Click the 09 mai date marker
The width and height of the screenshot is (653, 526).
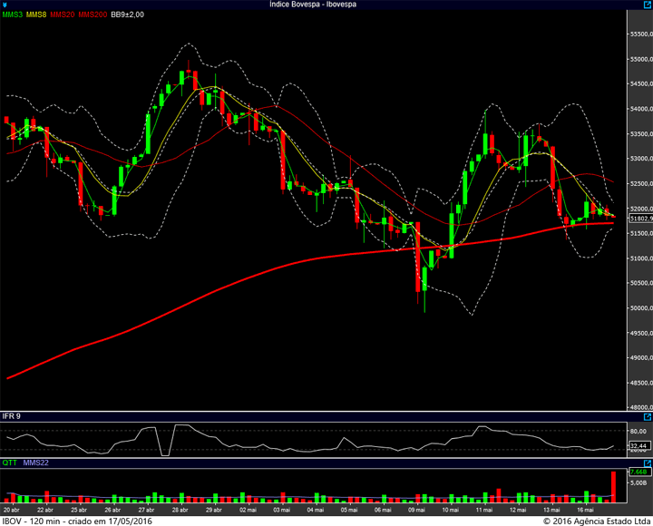pyautogui.click(x=416, y=510)
